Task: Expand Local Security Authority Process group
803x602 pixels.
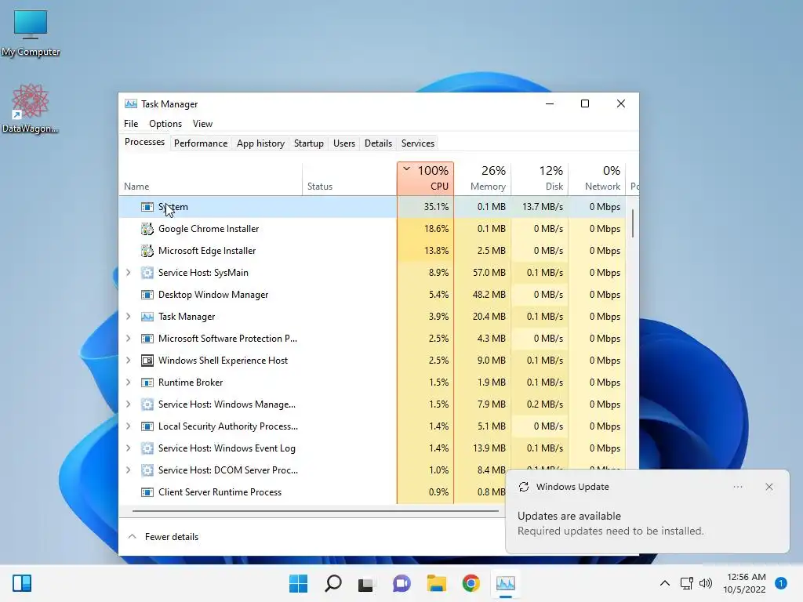Action: click(129, 426)
